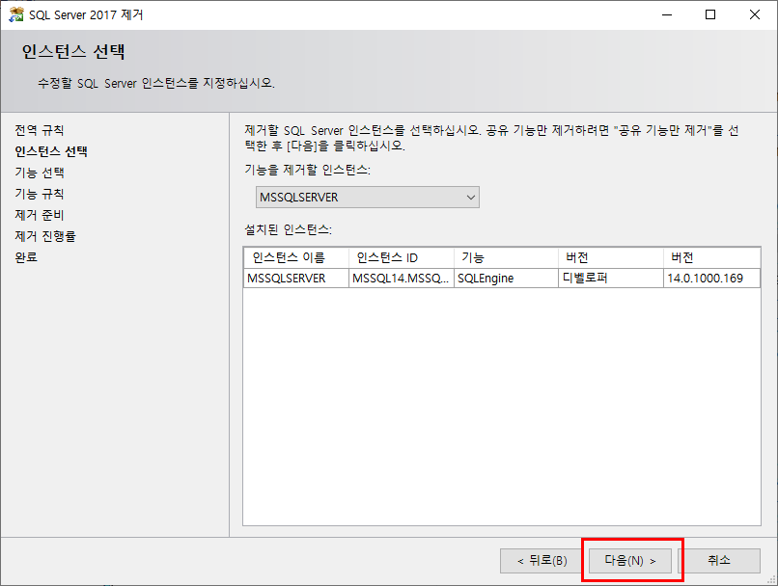Image resolution: width=778 pixels, height=586 pixels.
Task: Click the SQL Server setup title bar icon
Action: coord(16,14)
